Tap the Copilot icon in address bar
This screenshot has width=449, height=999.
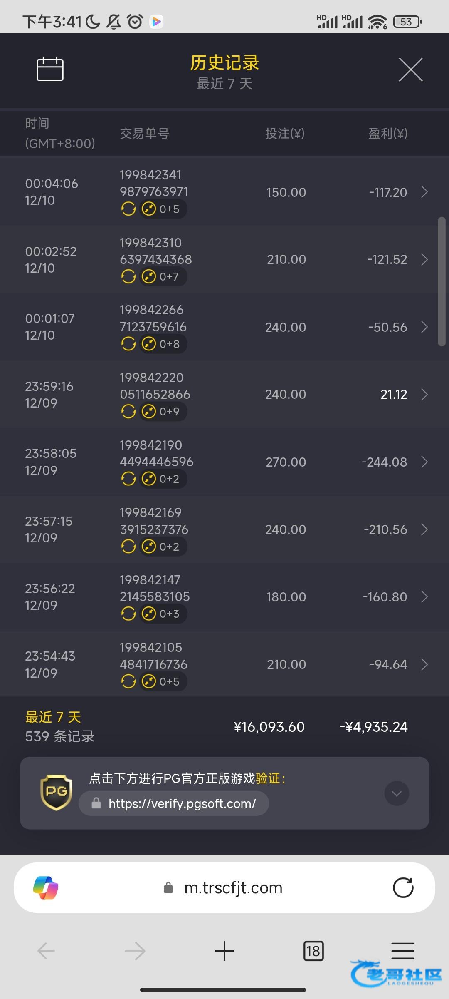click(46, 888)
